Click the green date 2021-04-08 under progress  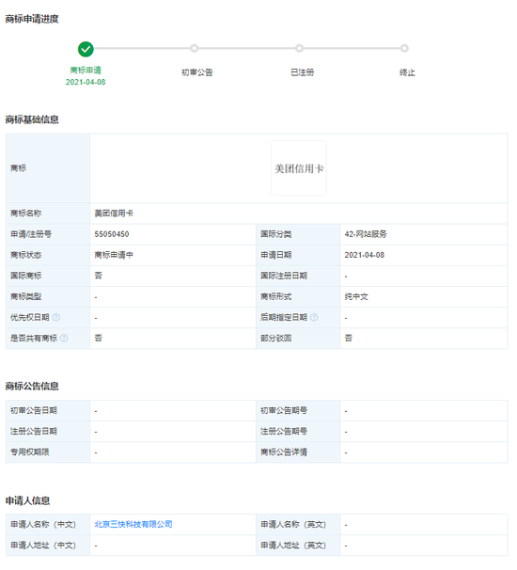[86, 82]
